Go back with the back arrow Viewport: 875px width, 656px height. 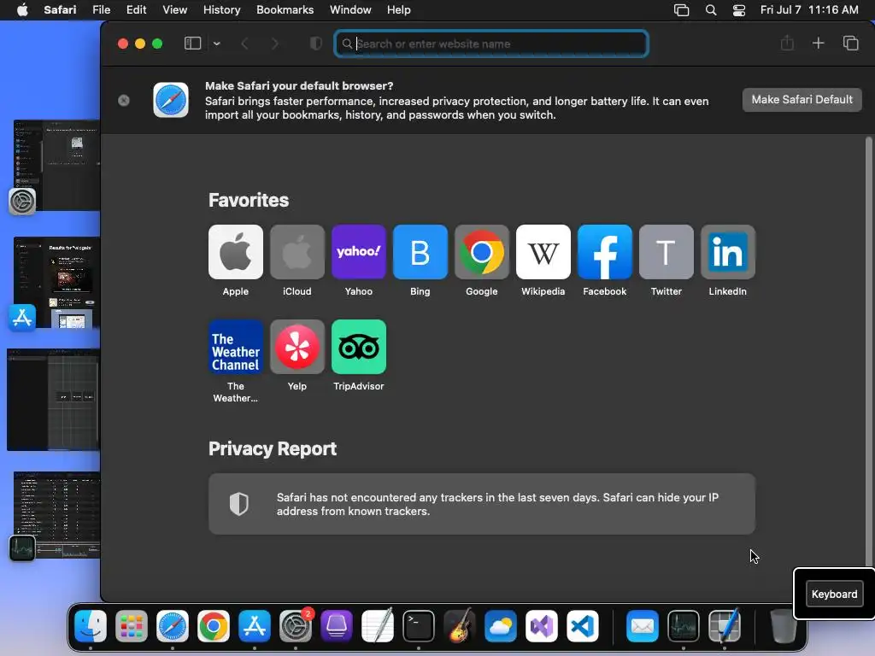click(x=244, y=44)
